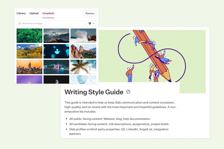Screen dimensions: 224x149
Task: Select the autumn mountain landscape photo
Action: point(29,51)
